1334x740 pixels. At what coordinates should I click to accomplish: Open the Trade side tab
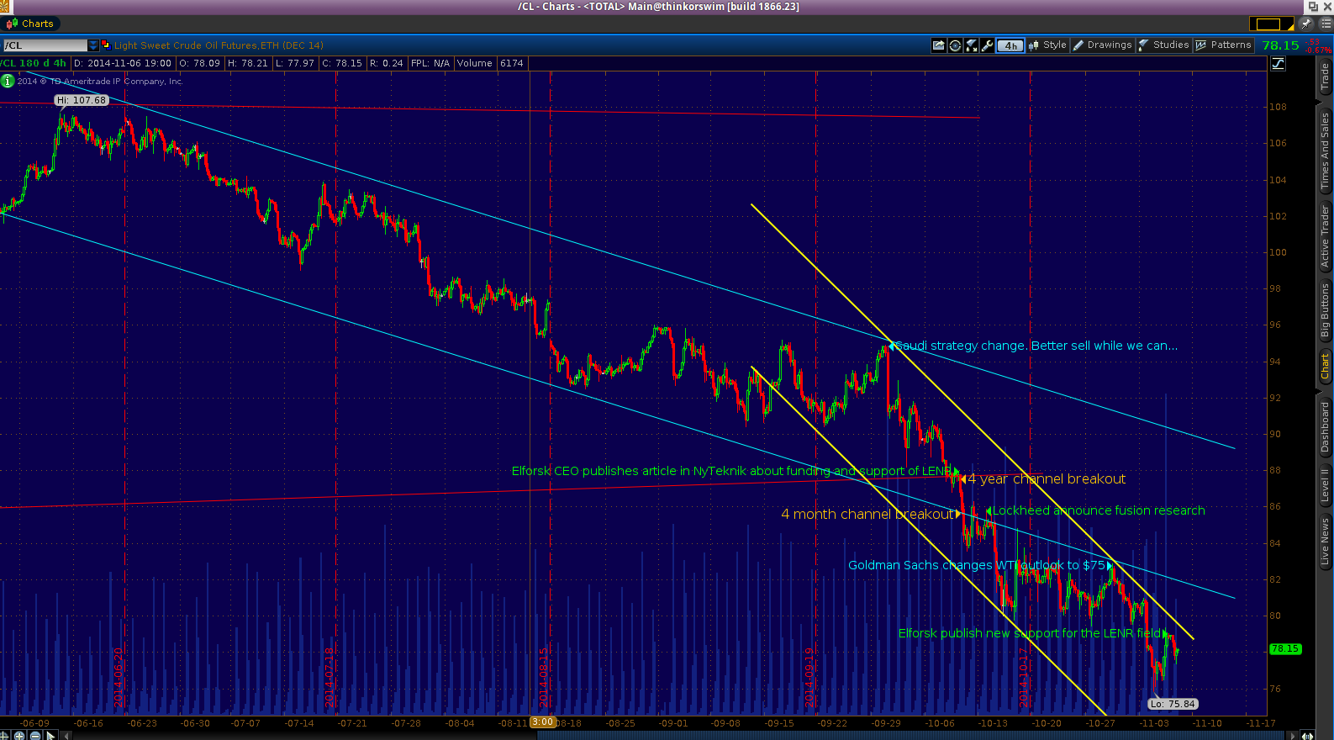1326,78
